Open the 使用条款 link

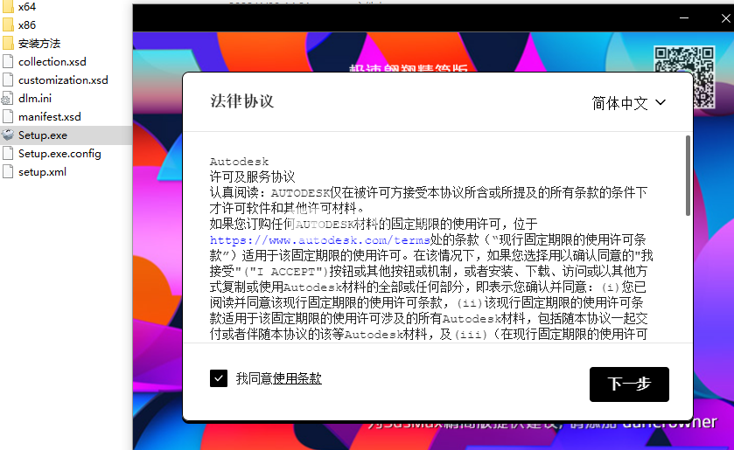(x=297, y=378)
